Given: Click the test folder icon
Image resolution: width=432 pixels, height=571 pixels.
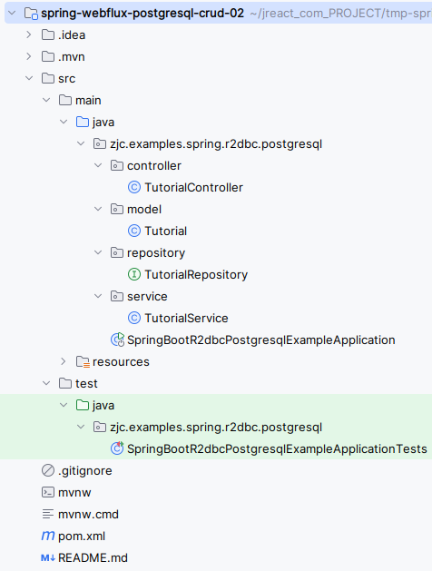Looking at the screenshot, I should [x=65, y=383].
